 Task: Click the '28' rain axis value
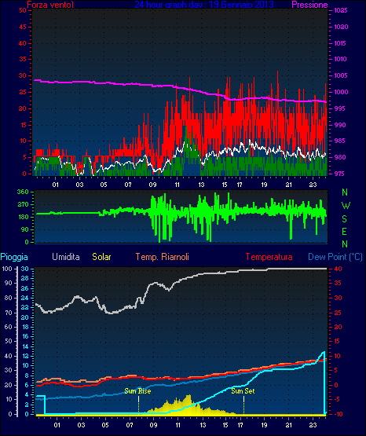25,278
